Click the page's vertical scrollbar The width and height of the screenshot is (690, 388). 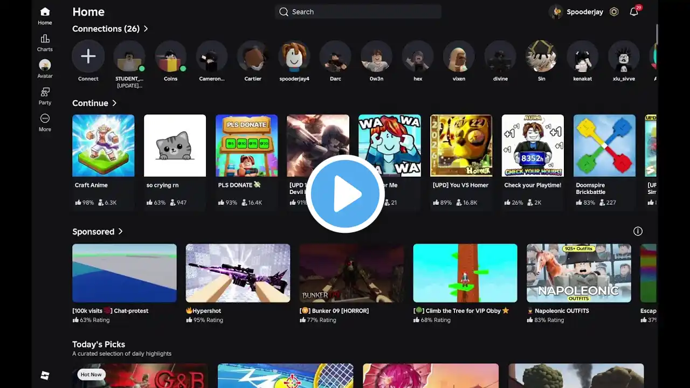pos(657,35)
